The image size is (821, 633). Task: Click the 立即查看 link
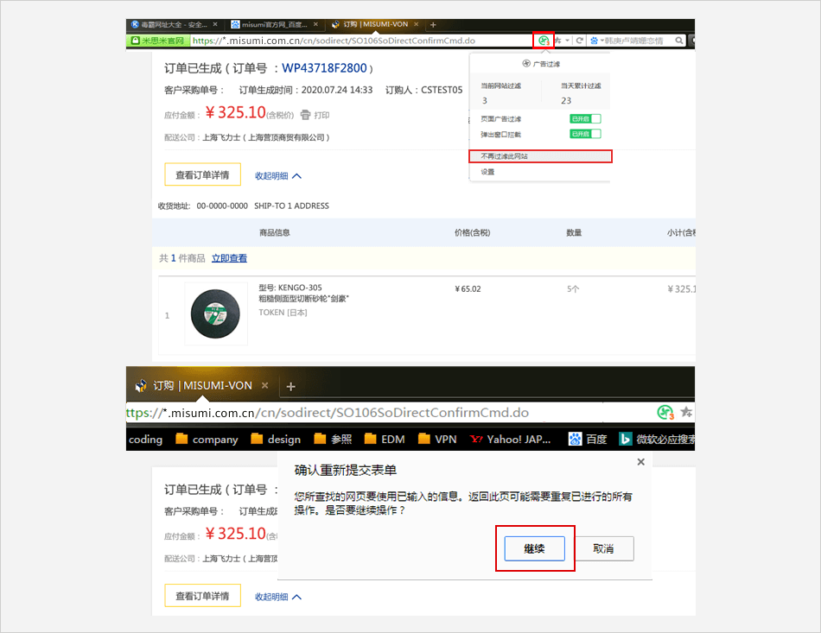tap(229, 258)
